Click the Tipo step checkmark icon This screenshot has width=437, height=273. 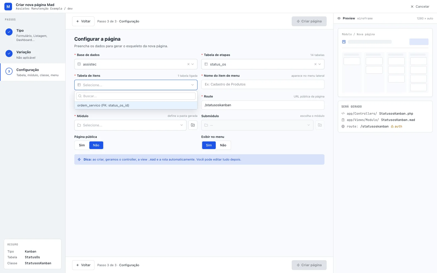tap(9, 32)
